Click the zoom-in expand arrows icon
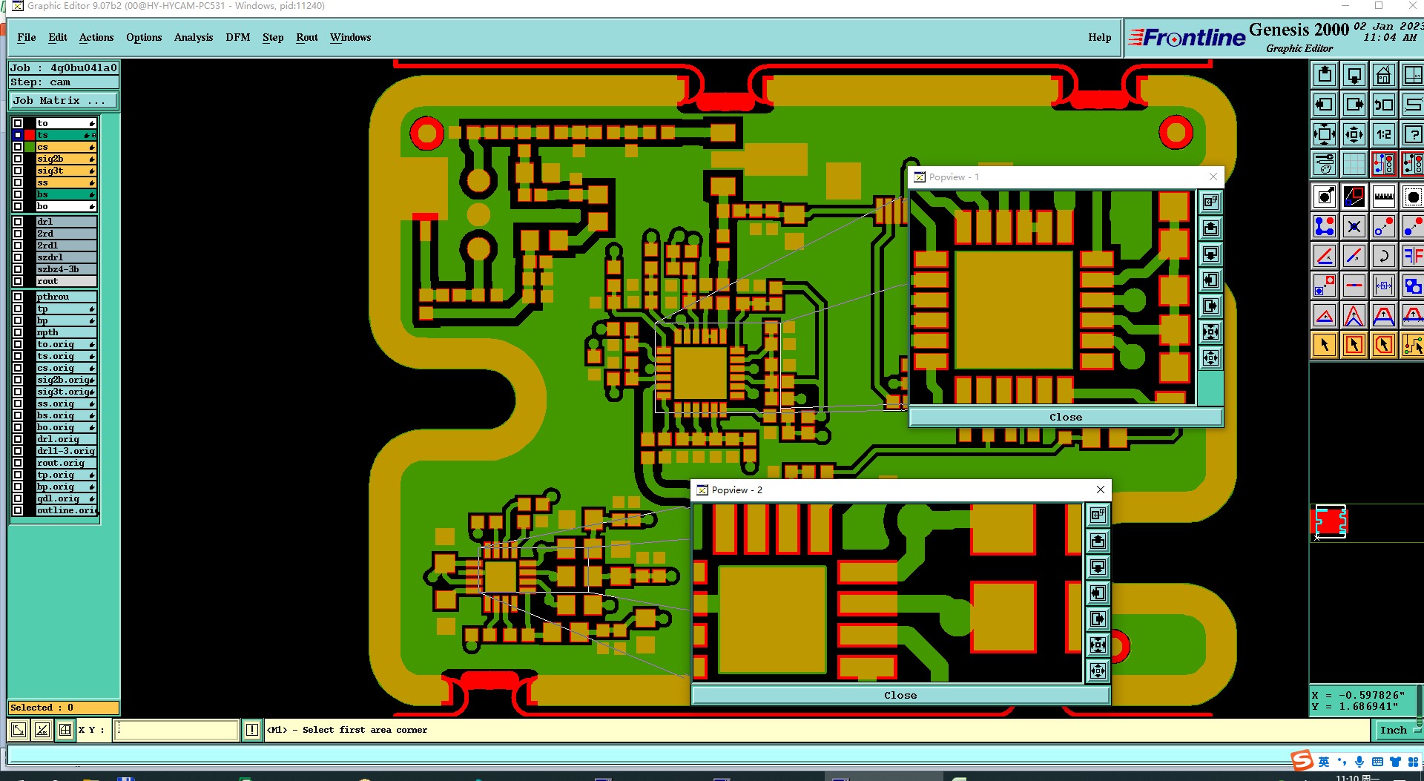1424x781 pixels. point(1325,134)
